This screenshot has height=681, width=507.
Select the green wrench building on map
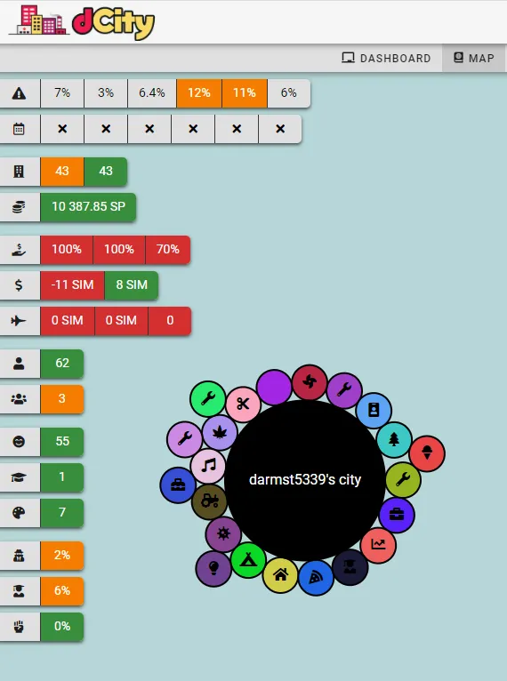coord(208,398)
